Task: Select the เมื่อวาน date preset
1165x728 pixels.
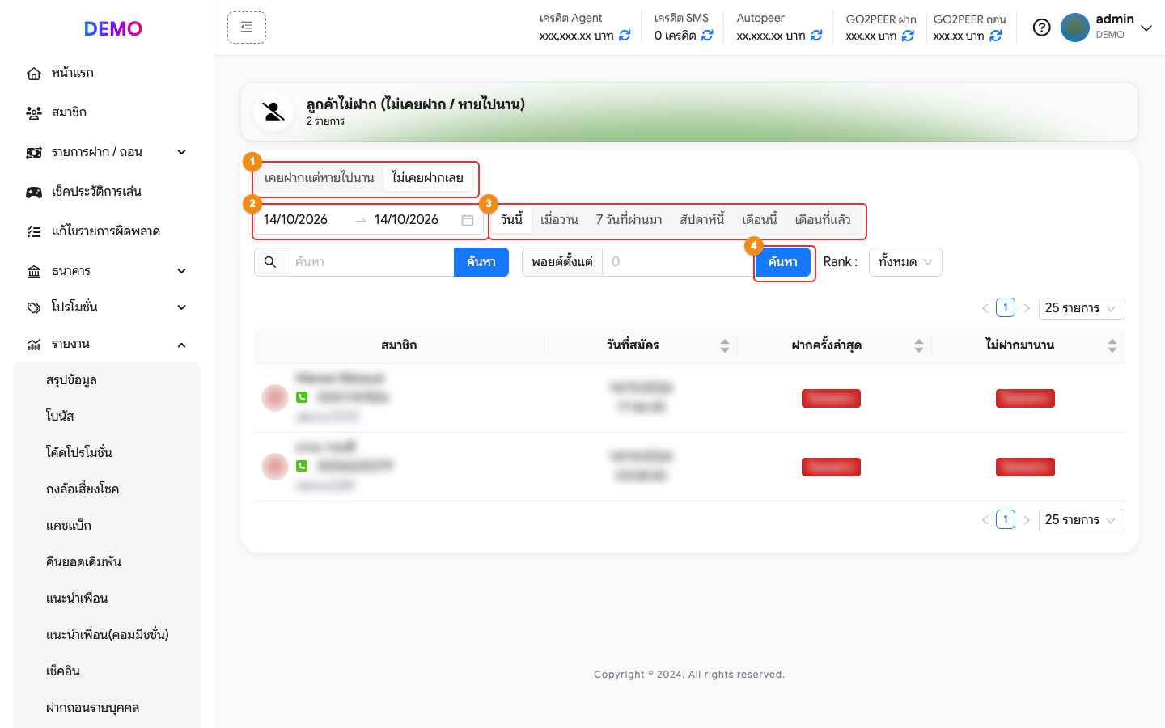Action: click(559, 220)
